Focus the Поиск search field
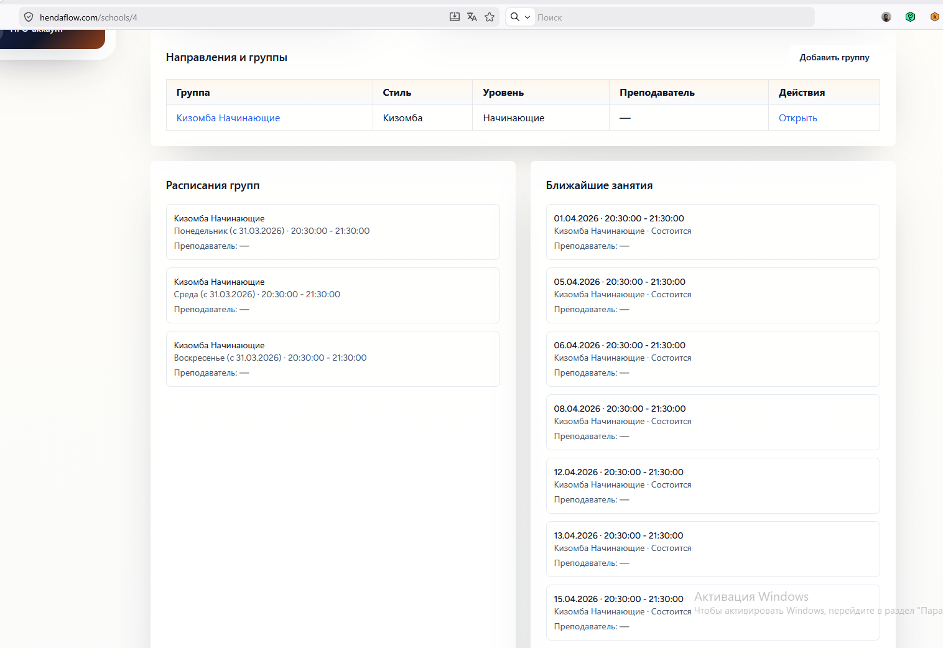The width and height of the screenshot is (943, 648). pyautogui.click(x=672, y=17)
